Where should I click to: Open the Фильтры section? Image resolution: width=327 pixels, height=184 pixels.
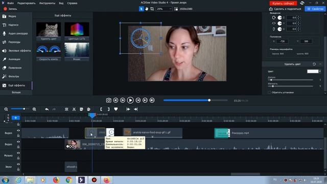tap(16, 76)
